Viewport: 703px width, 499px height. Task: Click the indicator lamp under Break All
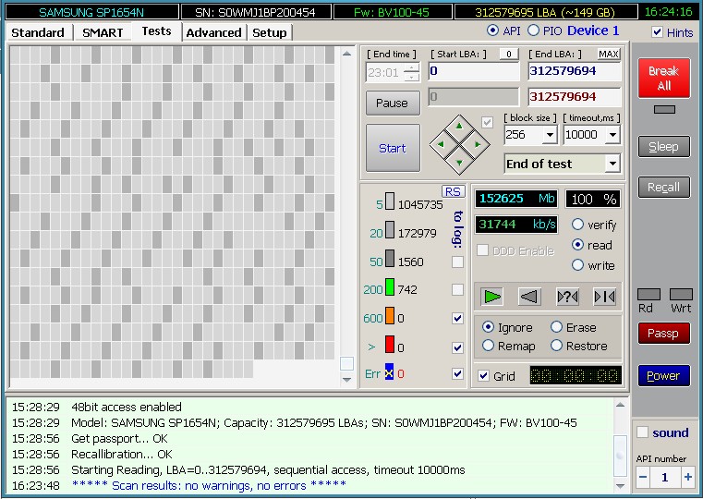click(664, 109)
